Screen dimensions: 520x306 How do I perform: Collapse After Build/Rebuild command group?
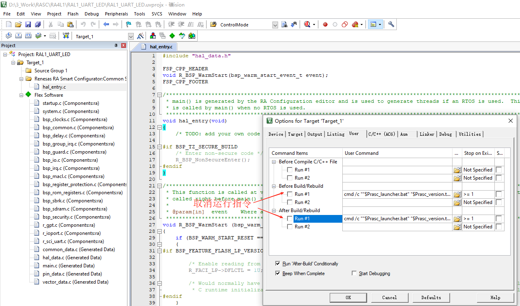point(274,211)
